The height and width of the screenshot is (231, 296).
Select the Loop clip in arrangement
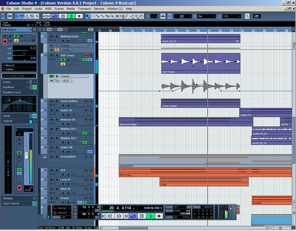204,182
